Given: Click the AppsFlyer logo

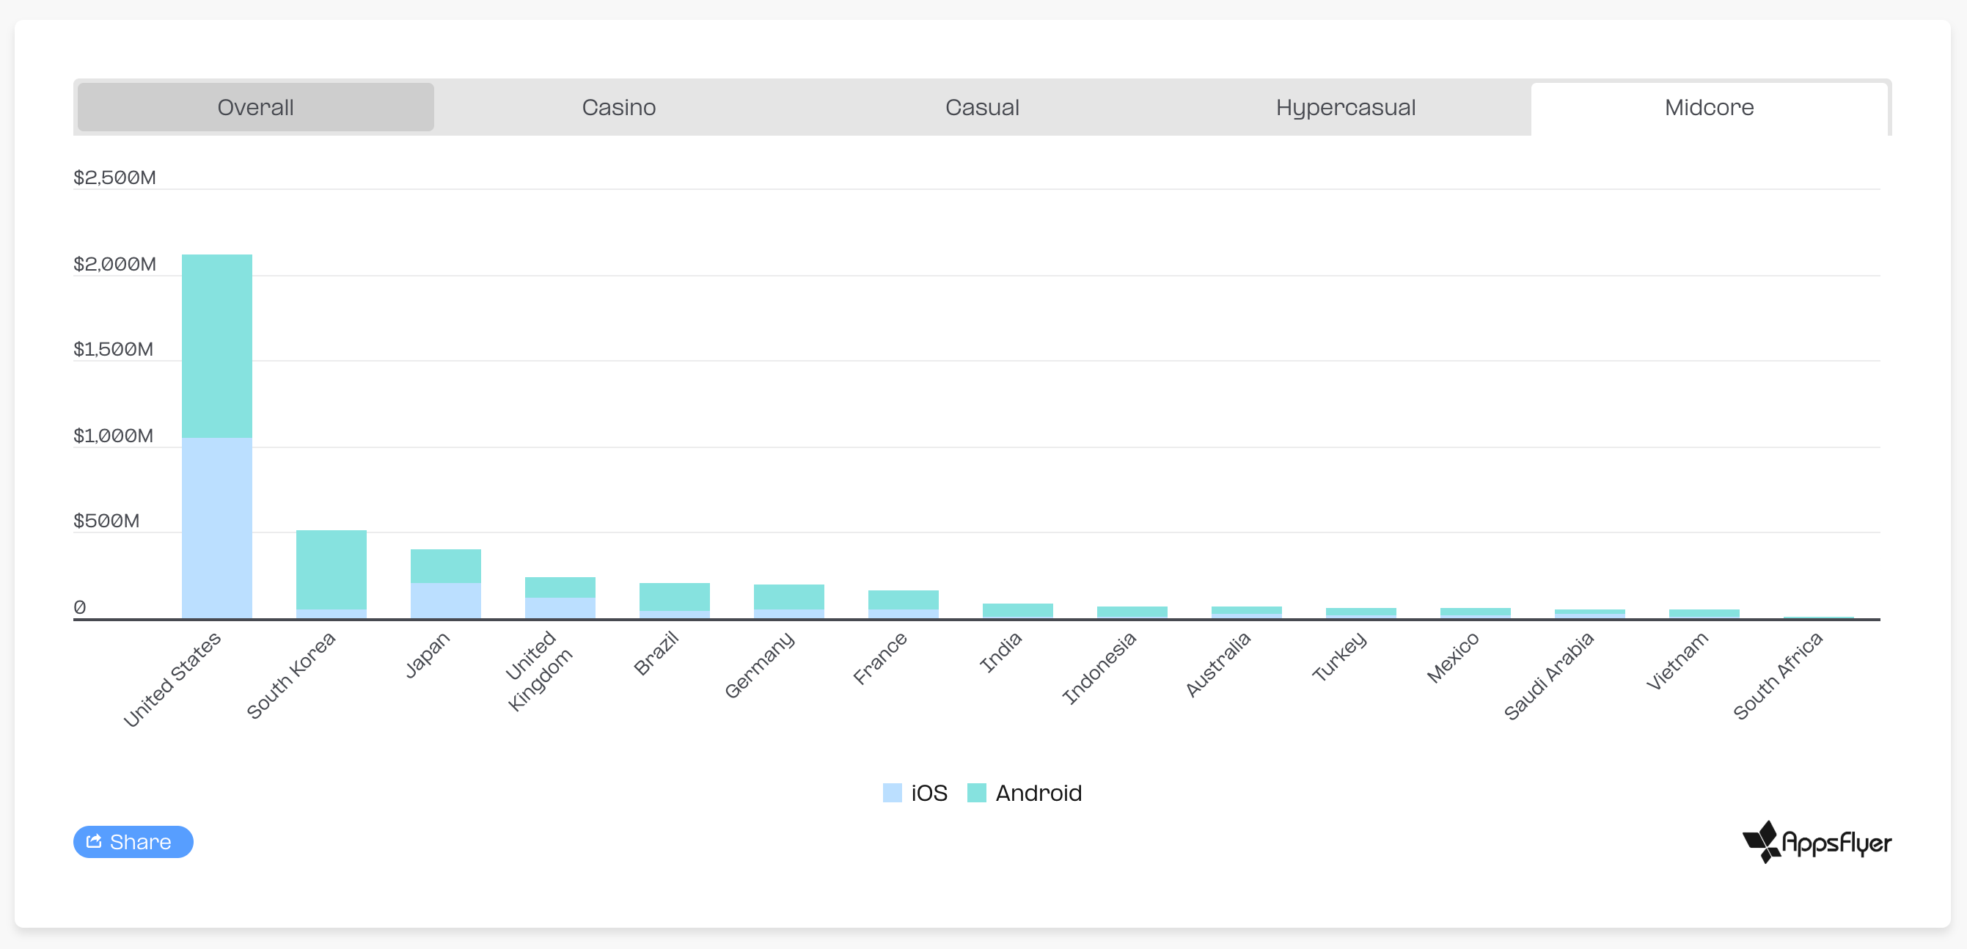Looking at the screenshot, I should coord(1817,842).
